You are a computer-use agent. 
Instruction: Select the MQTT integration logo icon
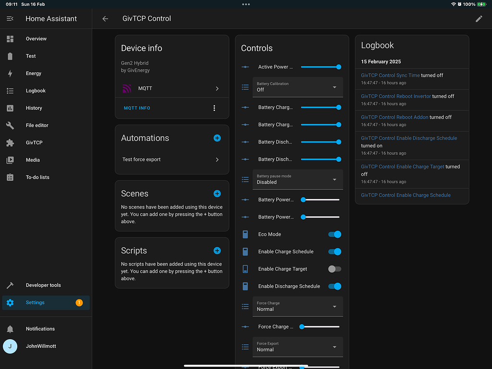(x=127, y=89)
